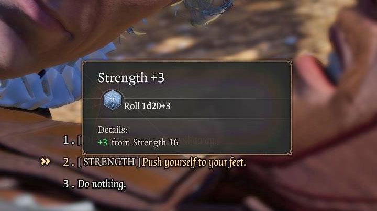Click the from Strength 16 text
Image resolution: width=377 pixels, height=211 pixels.
pos(145,143)
